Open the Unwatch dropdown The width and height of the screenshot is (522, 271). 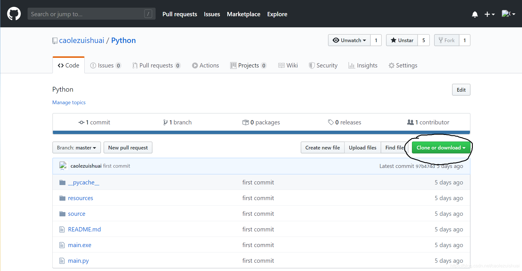click(x=349, y=40)
